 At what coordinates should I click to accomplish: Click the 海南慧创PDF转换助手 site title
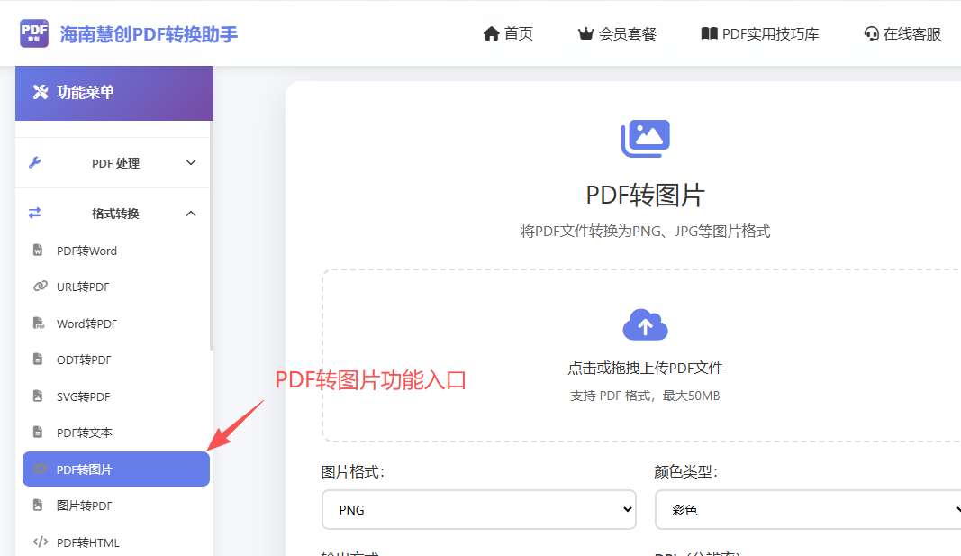(149, 34)
